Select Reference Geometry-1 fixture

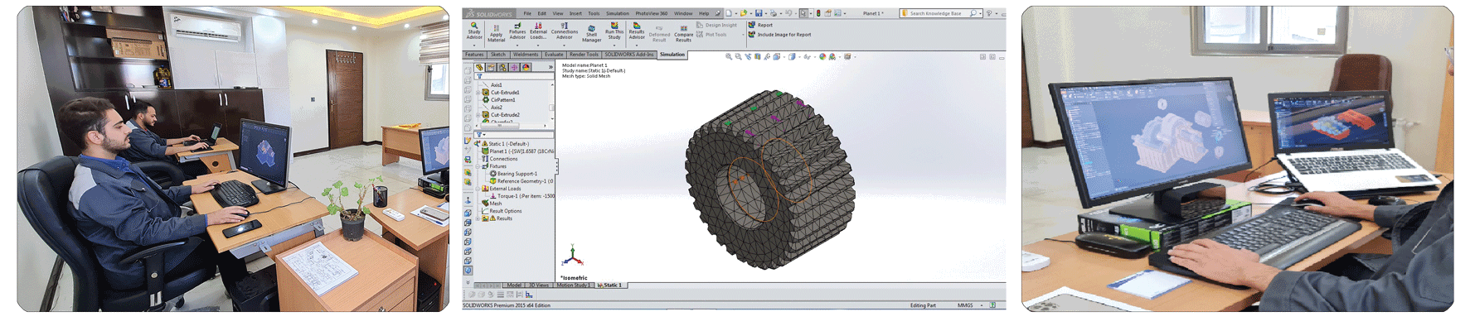tap(525, 181)
